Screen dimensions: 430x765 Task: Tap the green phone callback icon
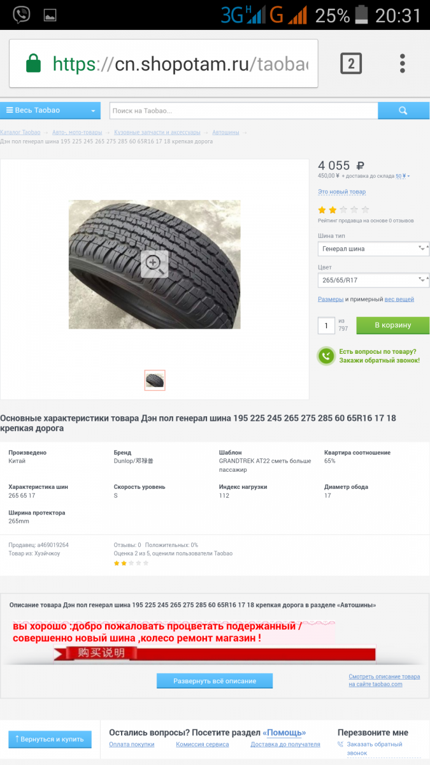pos(326,356)
